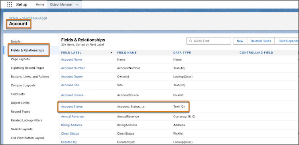Image resolution: width=299 pixels, height=145 pixels.
Task: Go to Related Lookup Filters
Action: [x=26, y=120]
